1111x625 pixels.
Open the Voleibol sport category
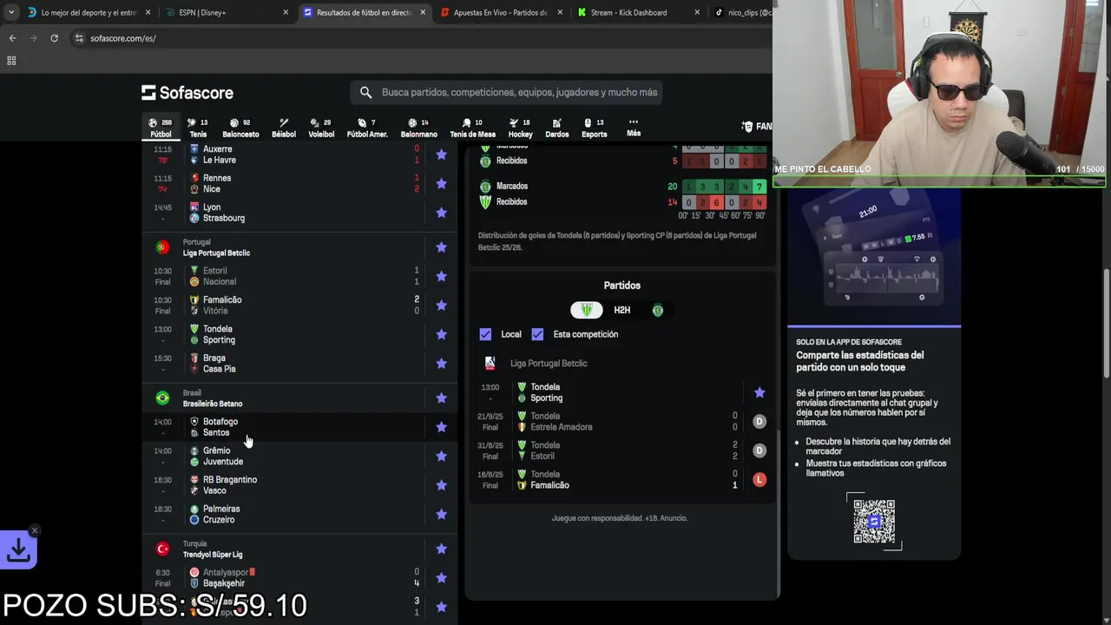pyautogui.click(x=321, y=128)
